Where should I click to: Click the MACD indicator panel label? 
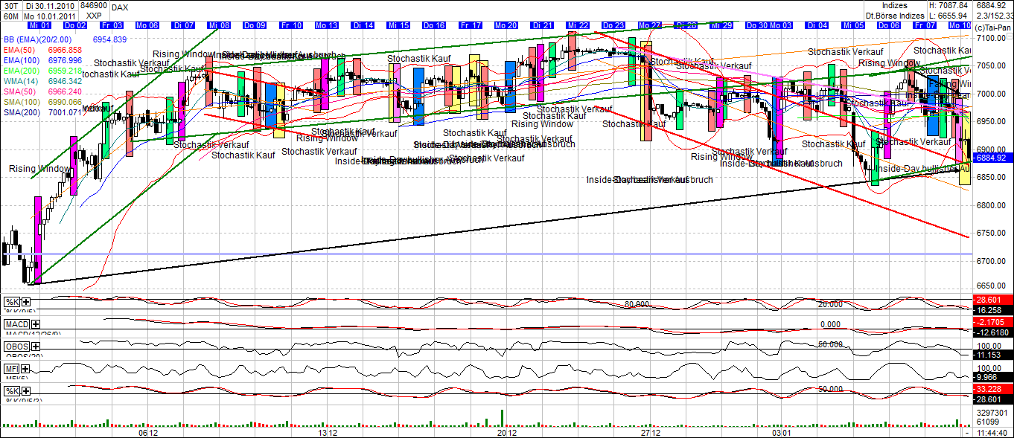point(17,323)
